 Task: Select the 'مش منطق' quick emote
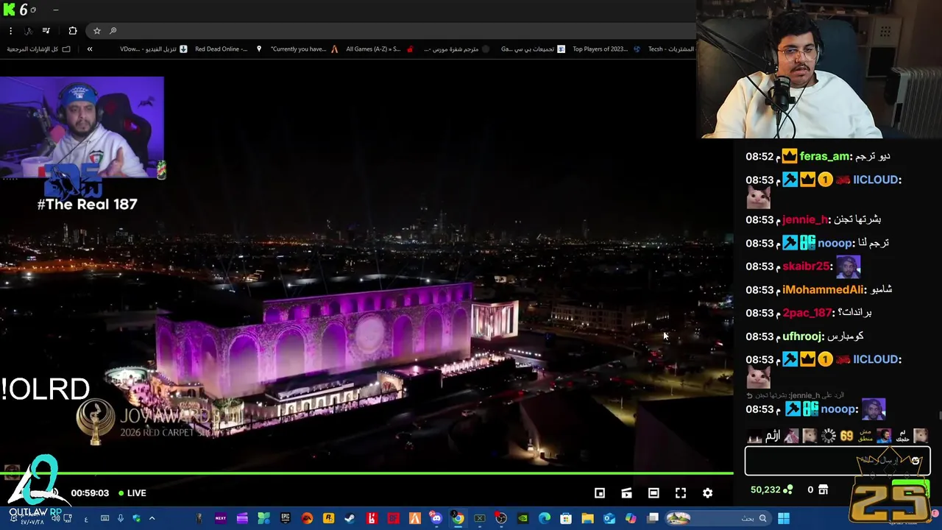tap(865, 436)
